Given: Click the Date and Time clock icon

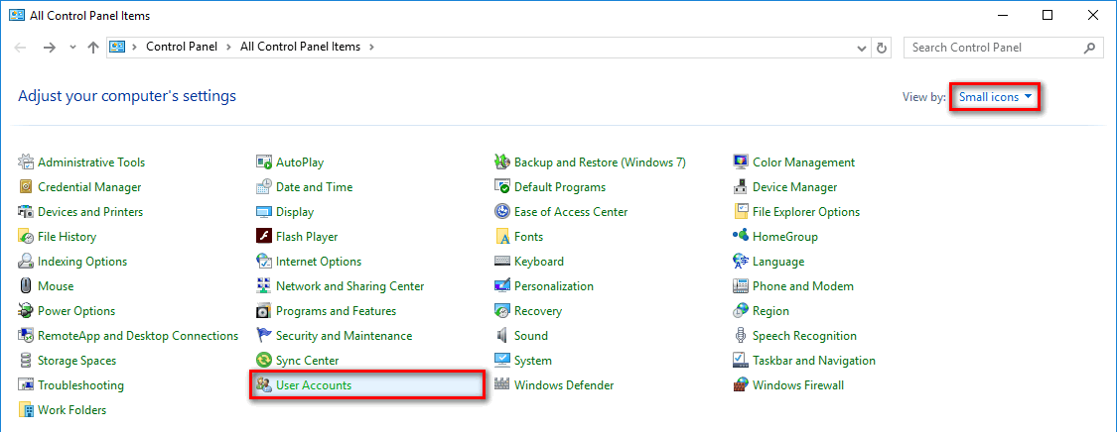Looking at the screenshot, I should tap(264, 187).
